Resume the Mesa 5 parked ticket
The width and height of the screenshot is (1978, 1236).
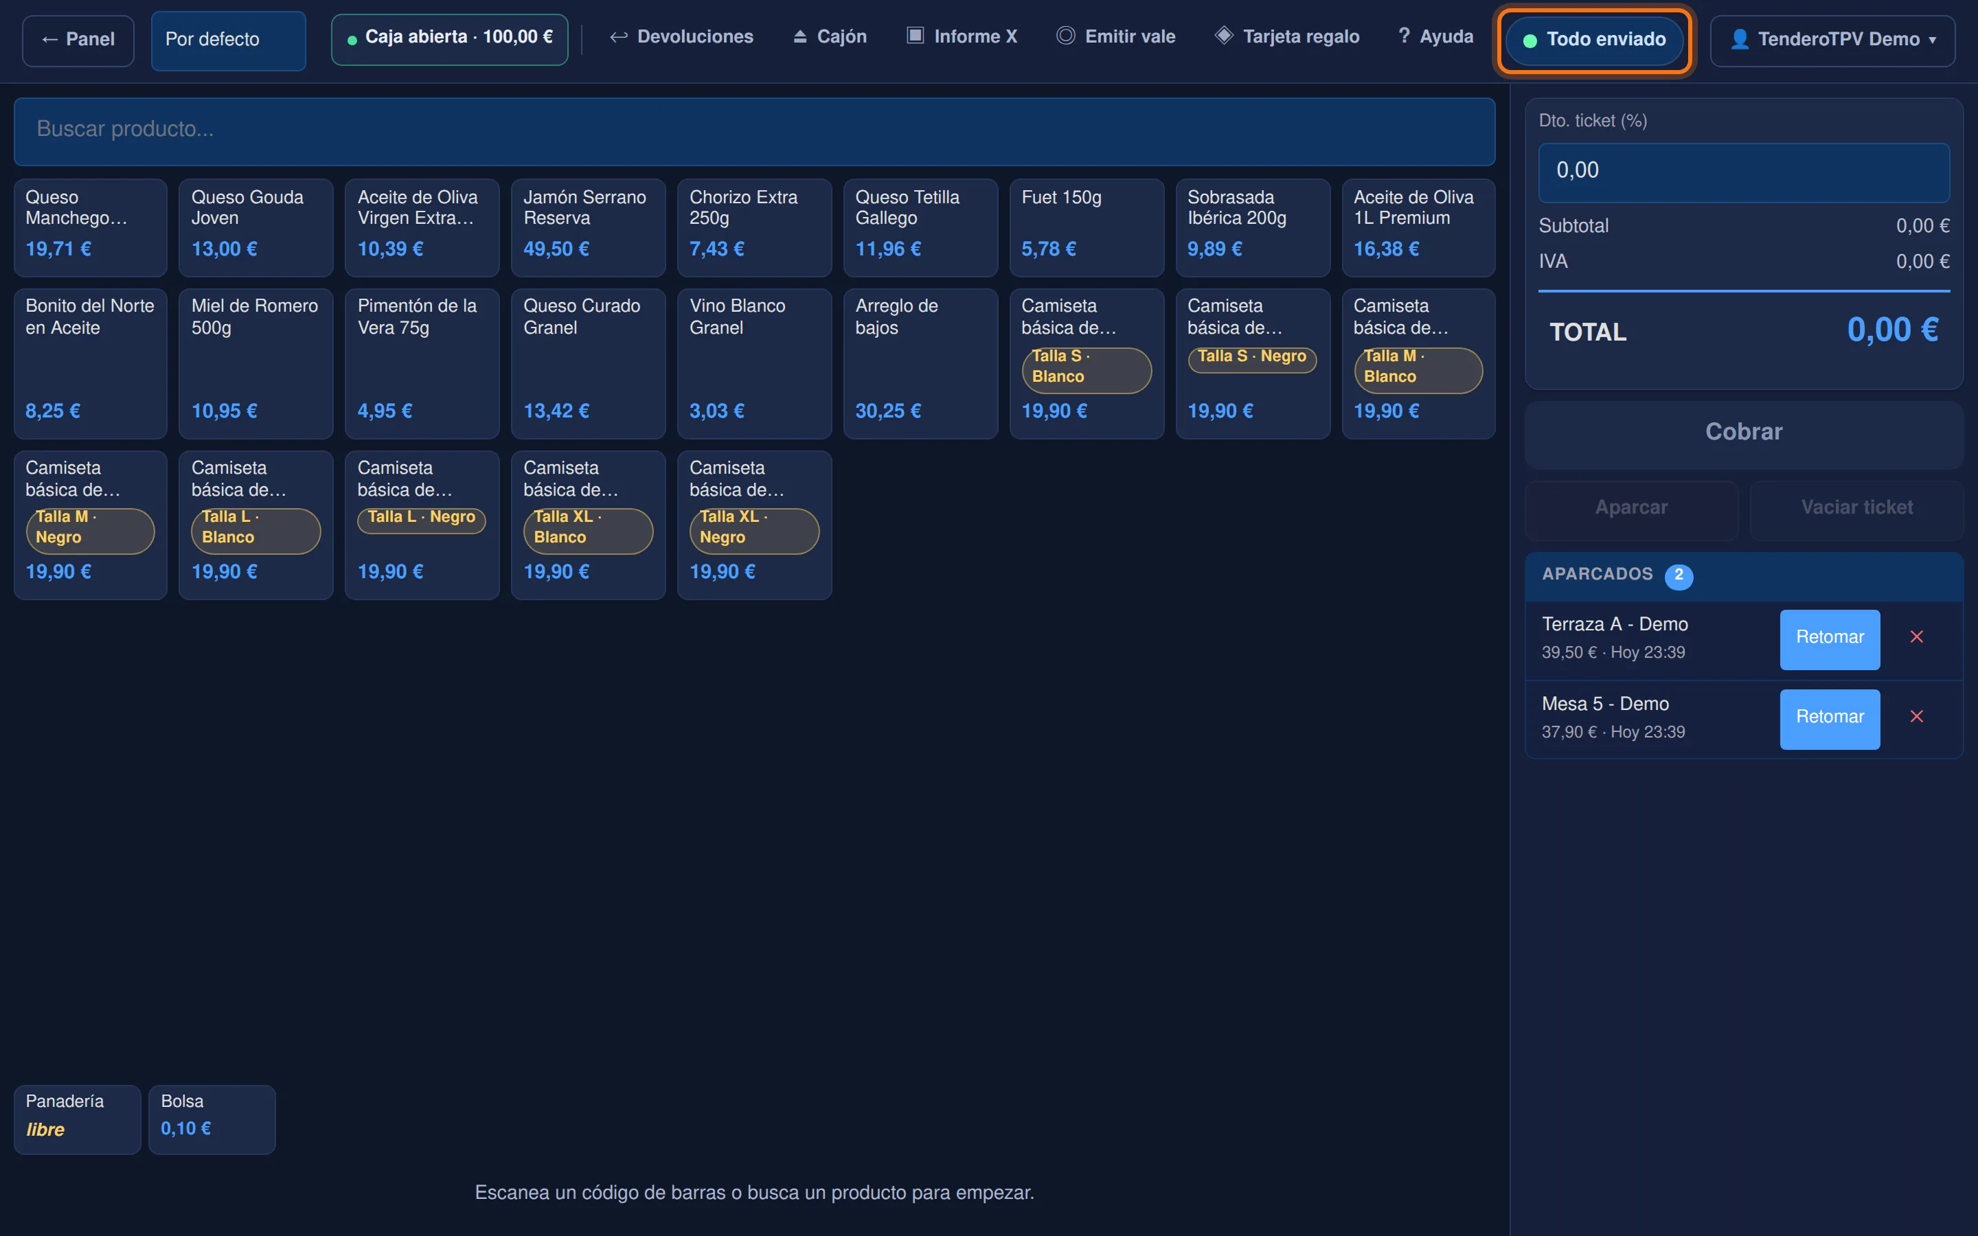pos(1829,718)
